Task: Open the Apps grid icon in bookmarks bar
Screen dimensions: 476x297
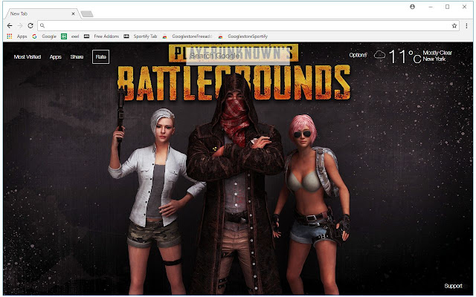Action: point(10,36)
